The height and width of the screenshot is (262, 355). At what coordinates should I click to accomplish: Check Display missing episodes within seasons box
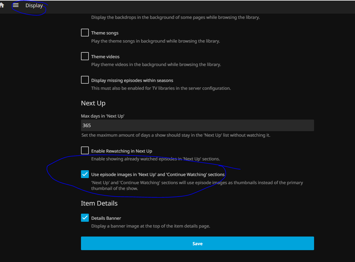coord(85,80)
